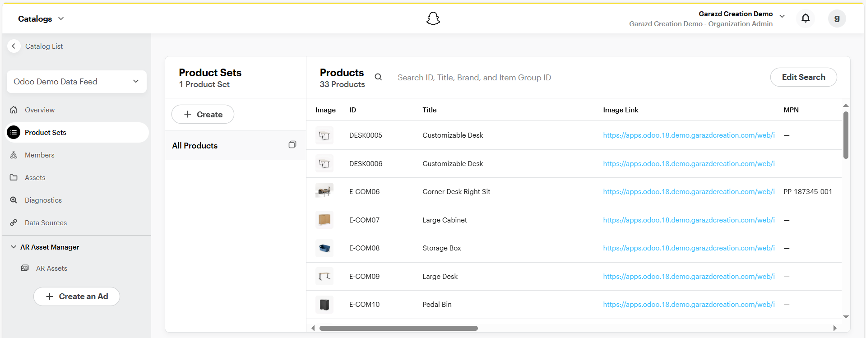Click the Image column header
This screenshot has width=866, height=338.
325,110
